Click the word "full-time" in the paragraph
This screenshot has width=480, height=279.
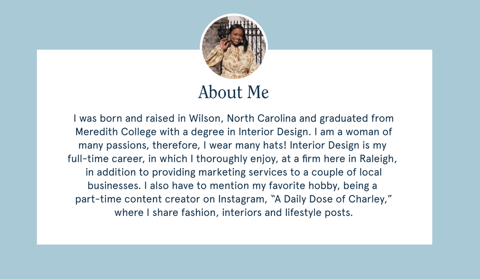click(x=87, y=159)
